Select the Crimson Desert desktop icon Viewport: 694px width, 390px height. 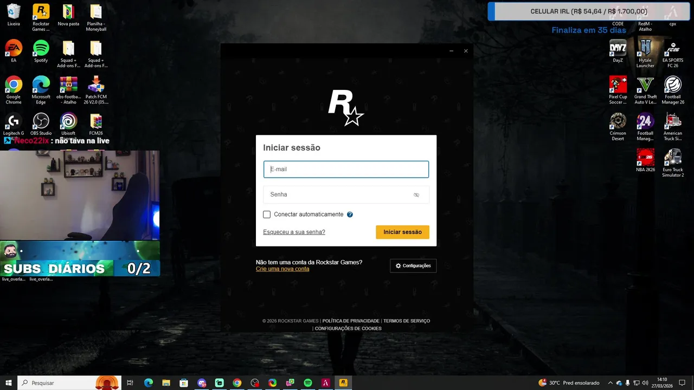pyautogui.click(x=618, y=127)
